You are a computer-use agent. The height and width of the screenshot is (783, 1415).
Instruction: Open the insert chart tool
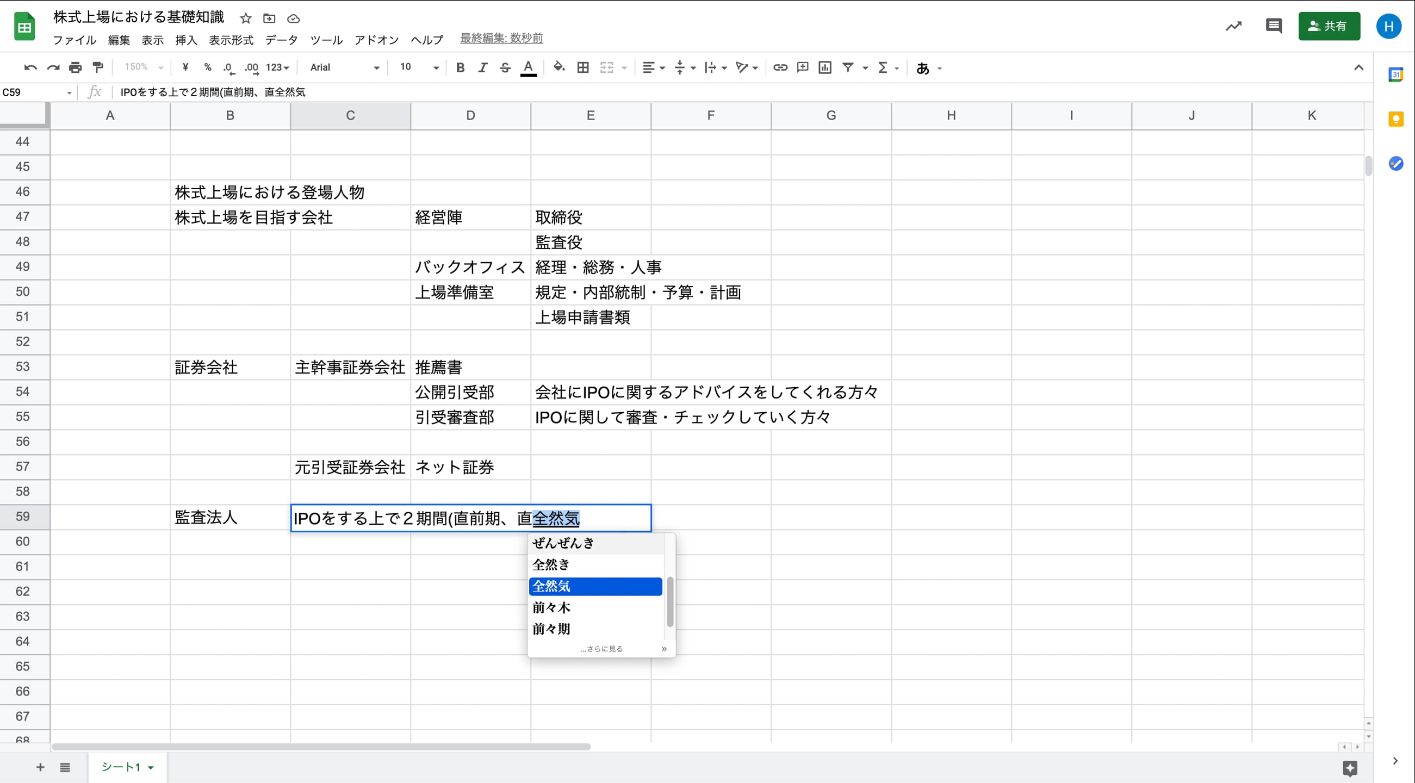825,67
